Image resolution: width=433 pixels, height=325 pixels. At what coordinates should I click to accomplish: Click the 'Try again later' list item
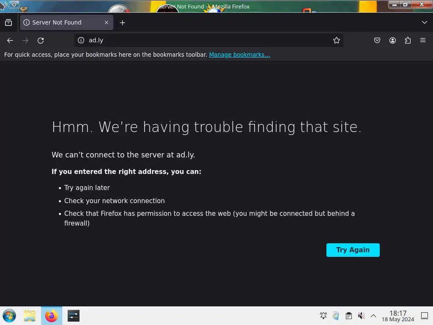click(x=87, y=187)
